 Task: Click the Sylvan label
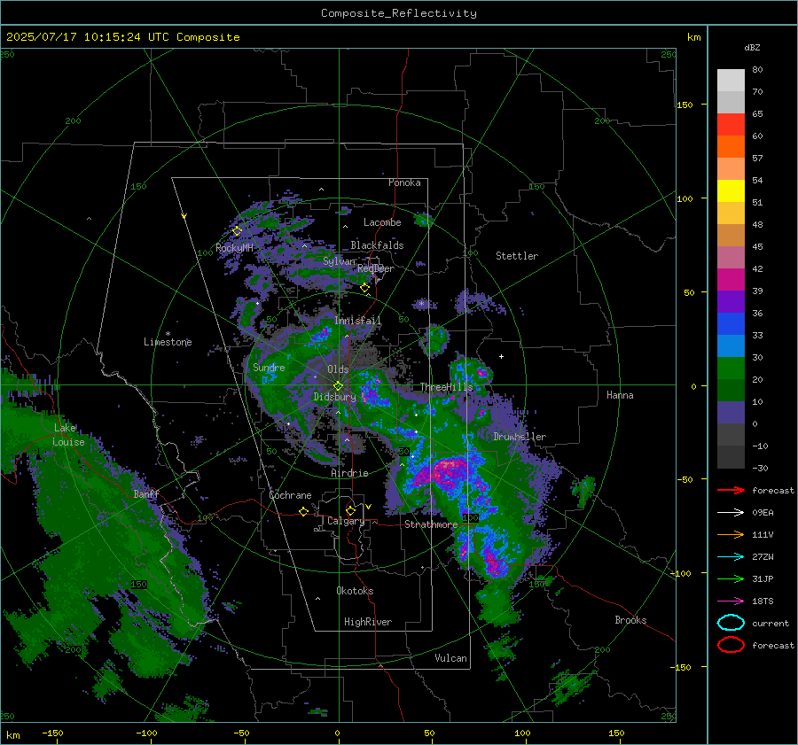pos(339,261)
